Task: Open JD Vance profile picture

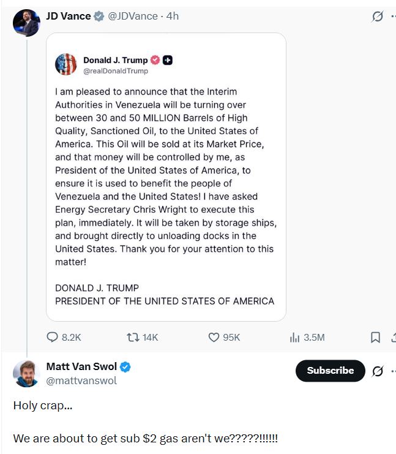Action: point(26,23)
